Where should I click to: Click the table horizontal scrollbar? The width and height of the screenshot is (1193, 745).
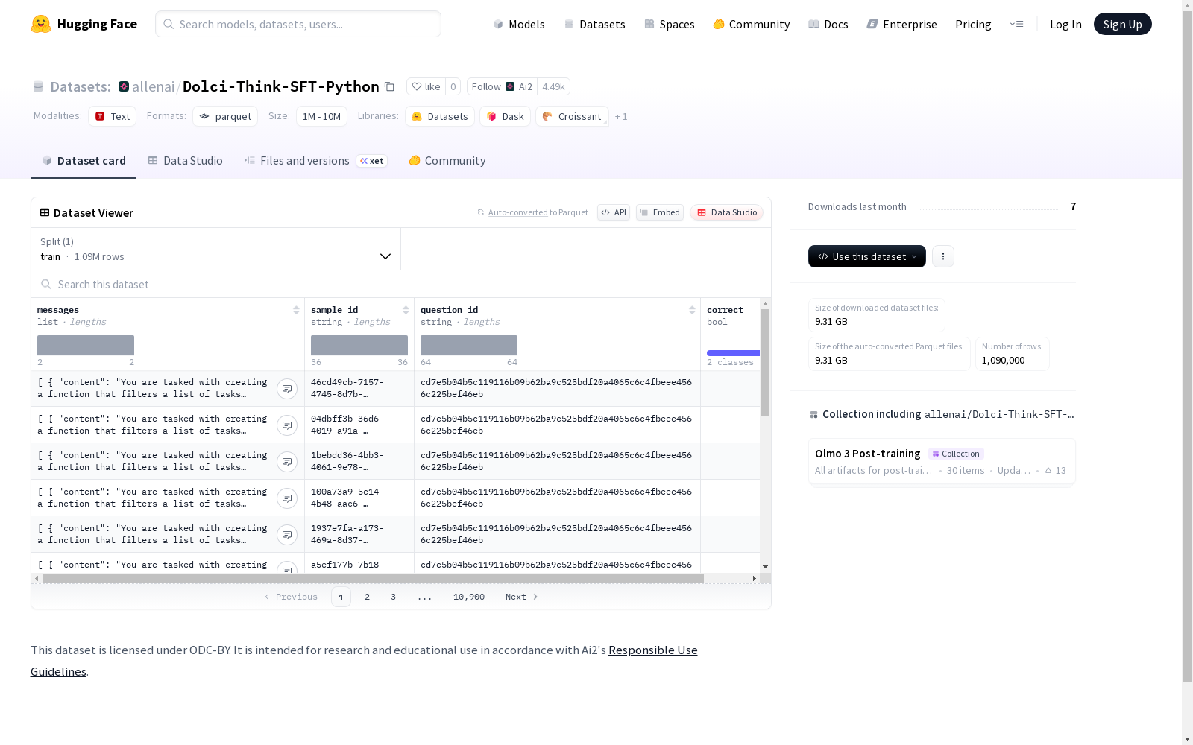coord(373,578)
